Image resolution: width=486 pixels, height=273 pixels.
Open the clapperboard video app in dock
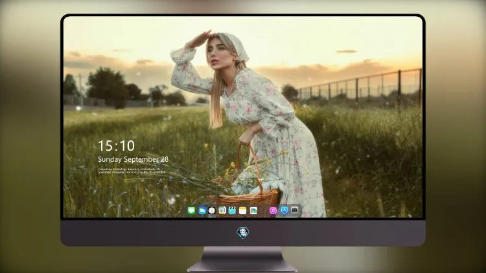pyautogui.click(x=232, y=211)
